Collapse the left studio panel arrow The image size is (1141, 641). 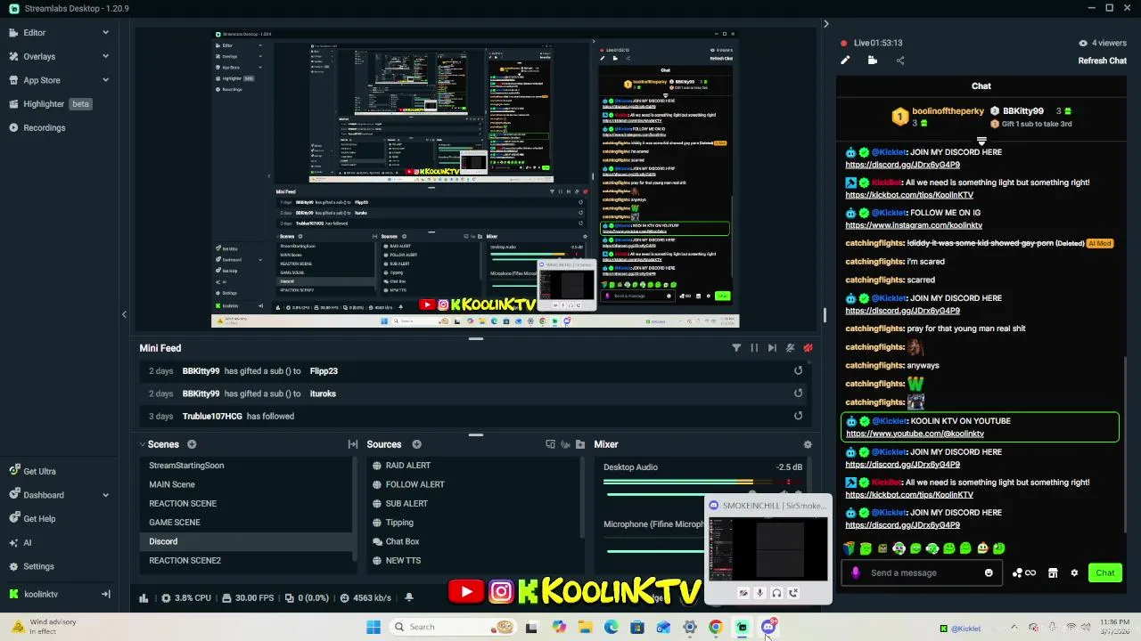tap(124, 314)
